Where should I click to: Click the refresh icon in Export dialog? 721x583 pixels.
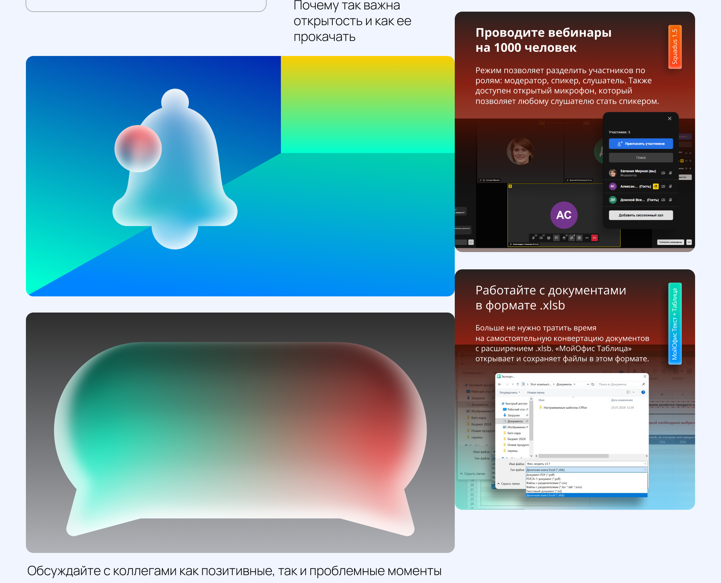pos(593,384)
